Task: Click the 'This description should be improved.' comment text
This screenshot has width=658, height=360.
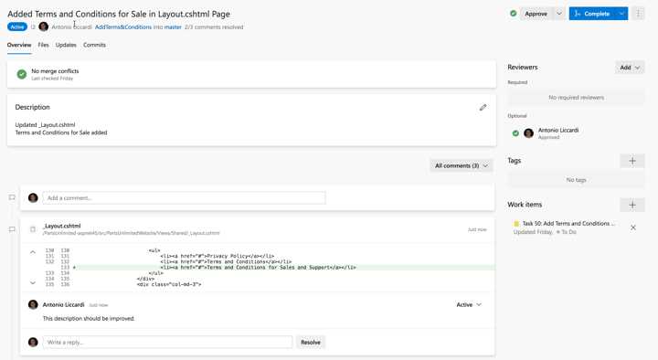Action: click(89, 319)
